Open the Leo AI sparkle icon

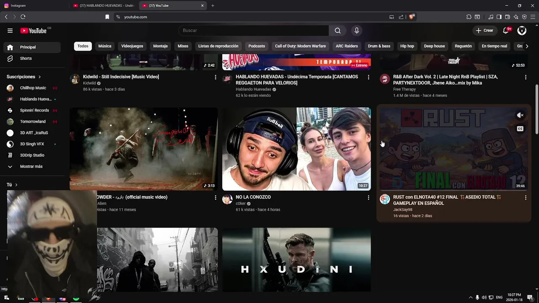pos(516,17)
